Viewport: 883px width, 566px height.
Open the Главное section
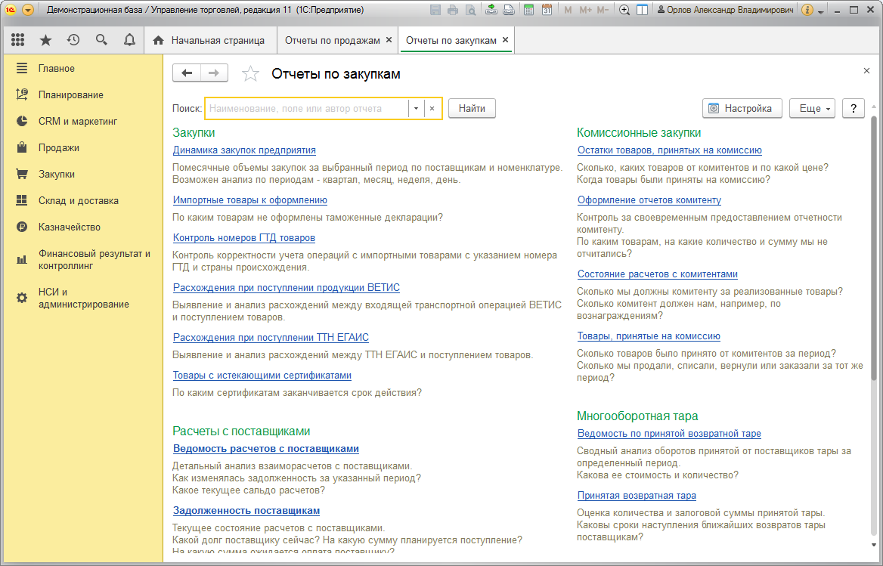point(83,69)
